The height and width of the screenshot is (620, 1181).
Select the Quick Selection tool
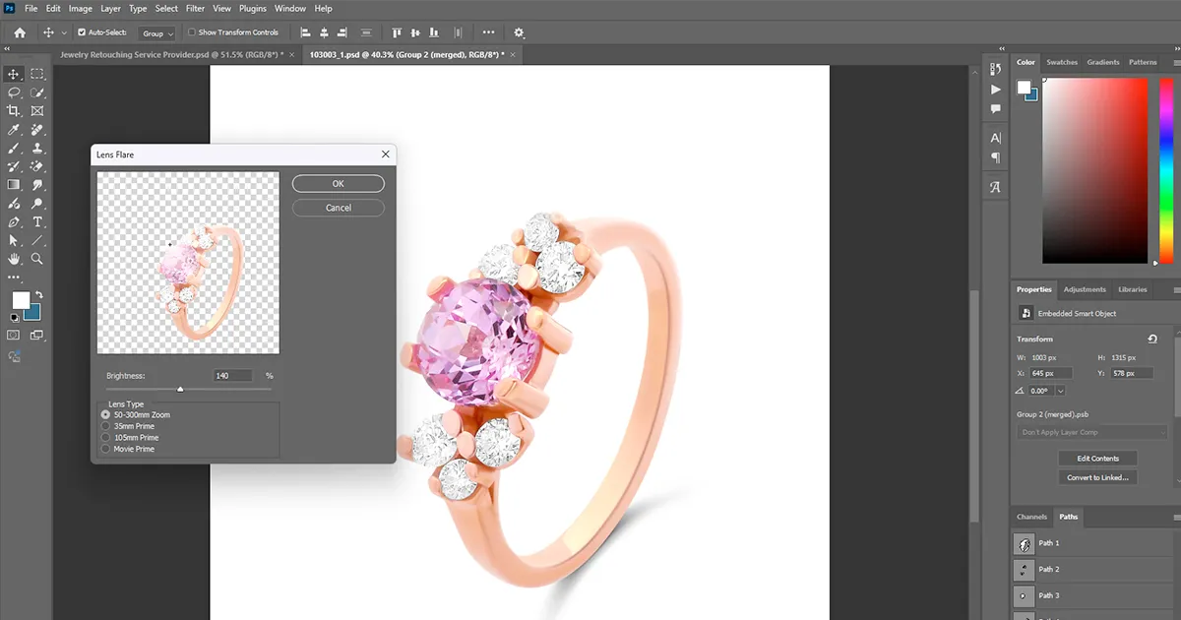tap(37, 93)
